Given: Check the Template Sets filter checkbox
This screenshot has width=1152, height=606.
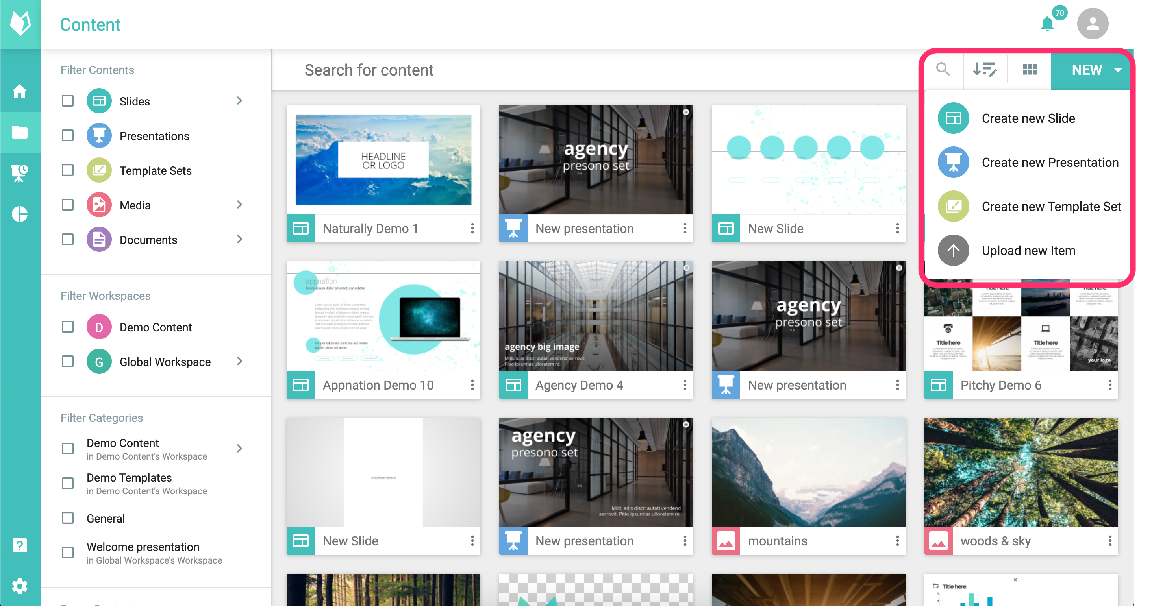Looking at the screenshot, I should [x=68, y=170].
